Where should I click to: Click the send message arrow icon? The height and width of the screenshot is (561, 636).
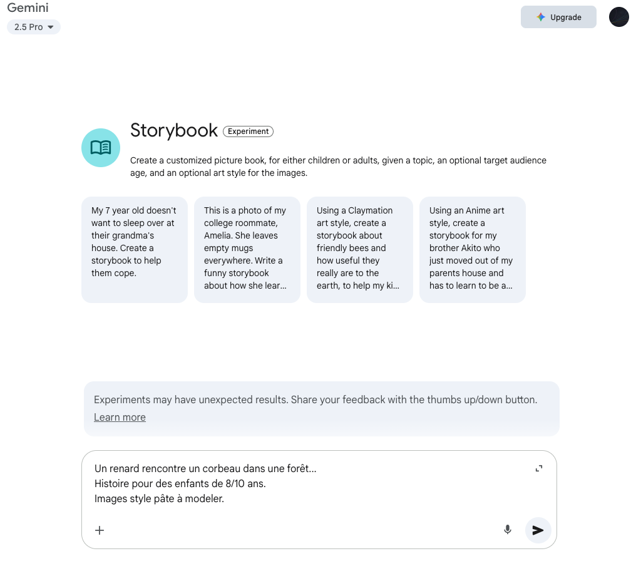coord(538,530)
